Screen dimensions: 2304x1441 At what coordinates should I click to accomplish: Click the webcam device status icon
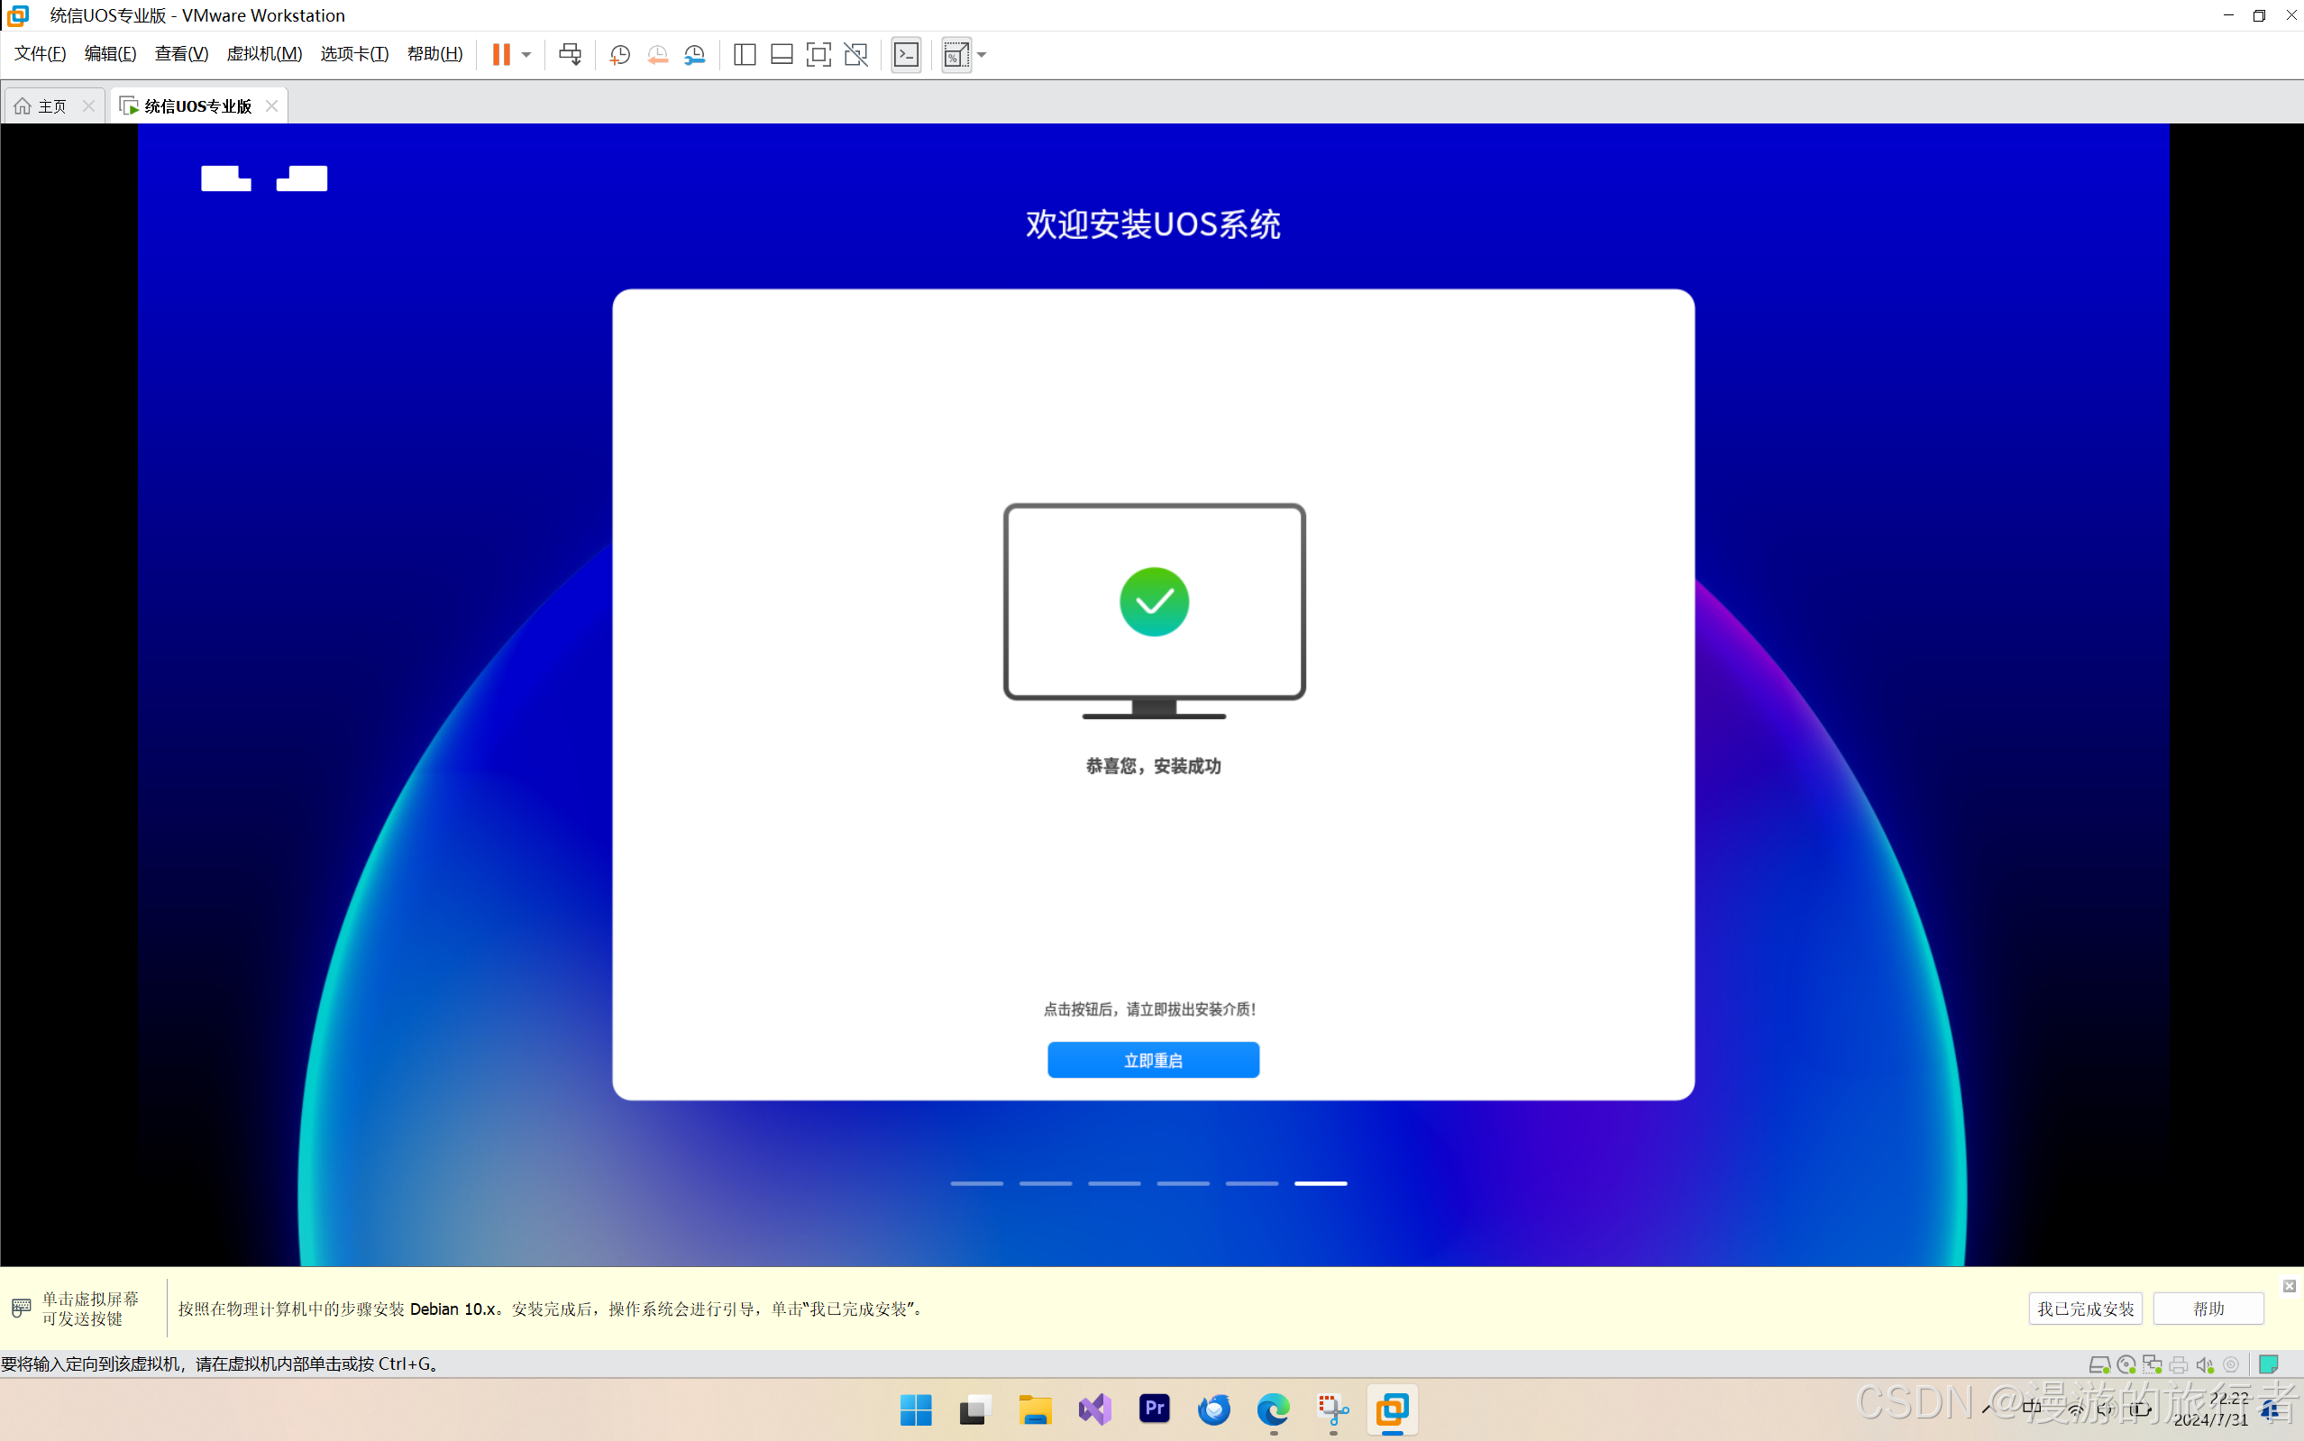coord(2231,1364)
